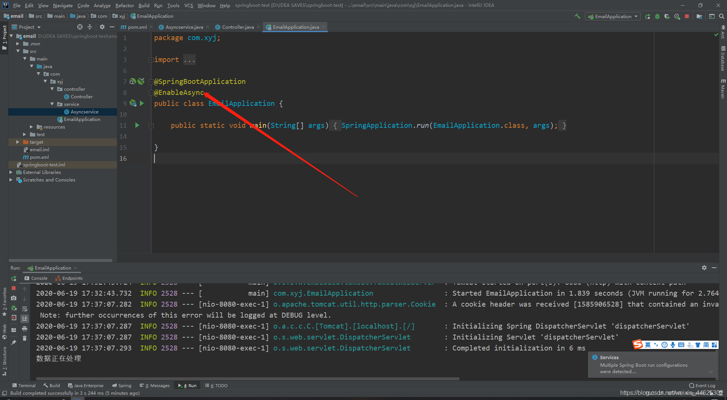Build project with the hammer icon

pos(577,16)
